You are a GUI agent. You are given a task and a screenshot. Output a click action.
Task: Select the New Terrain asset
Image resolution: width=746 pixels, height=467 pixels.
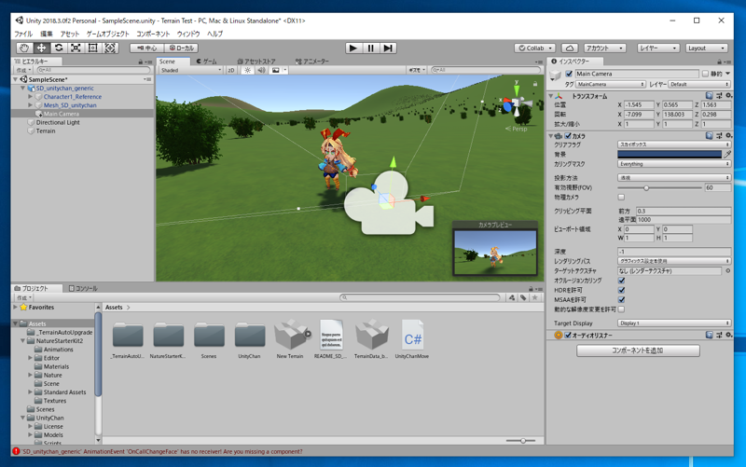pyautogui.click(x=290, y=339)
